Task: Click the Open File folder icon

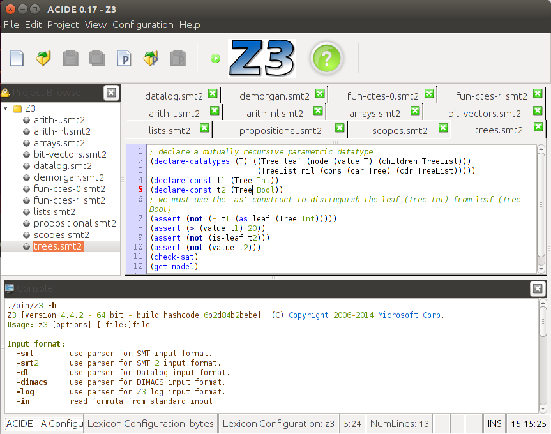Action: pos(43,59)
